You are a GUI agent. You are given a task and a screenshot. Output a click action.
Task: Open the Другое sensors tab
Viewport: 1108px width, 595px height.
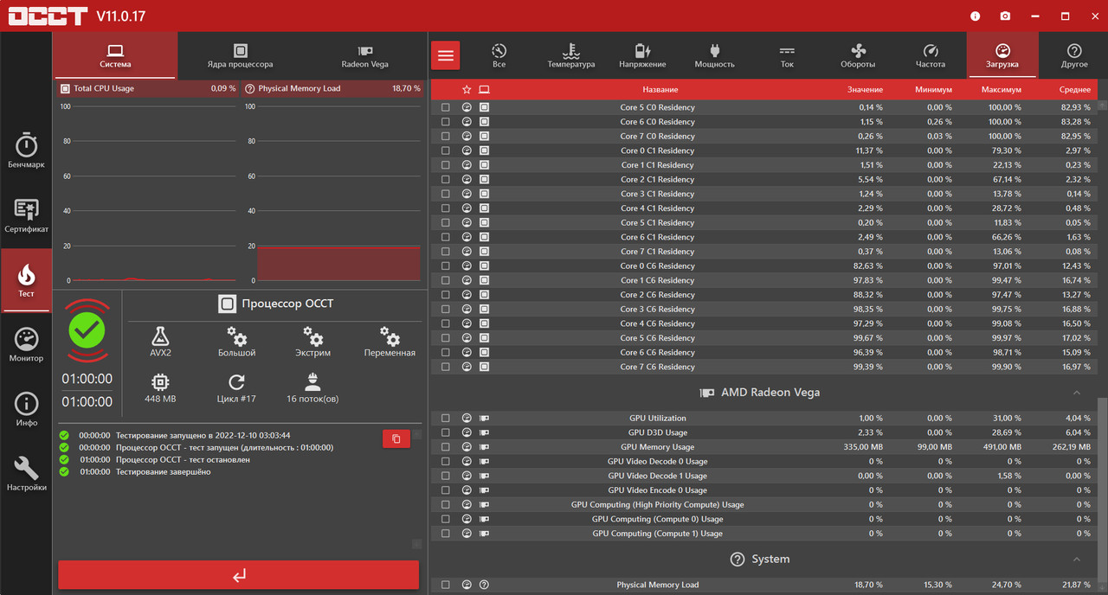coord(1074,55)
